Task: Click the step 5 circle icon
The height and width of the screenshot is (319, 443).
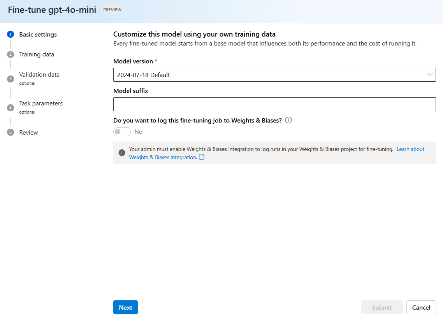Action: coord(11,133)
